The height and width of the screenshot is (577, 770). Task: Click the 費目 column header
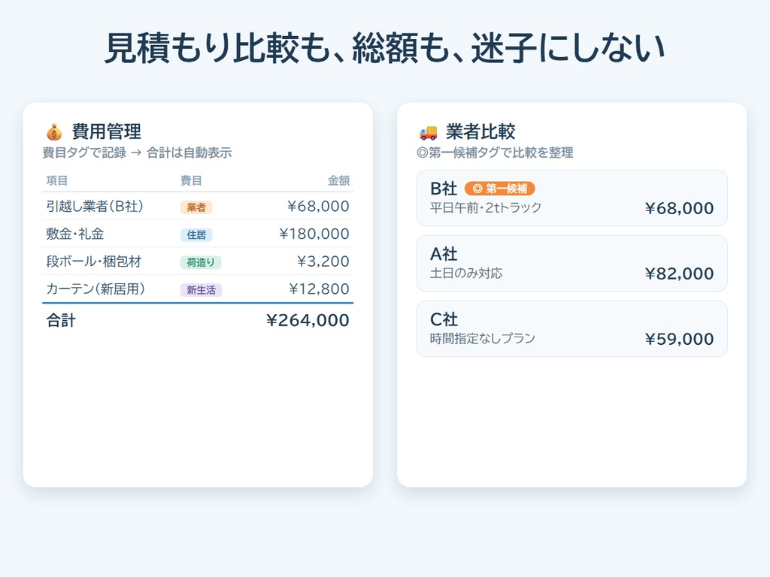click(x=191, y=180)
